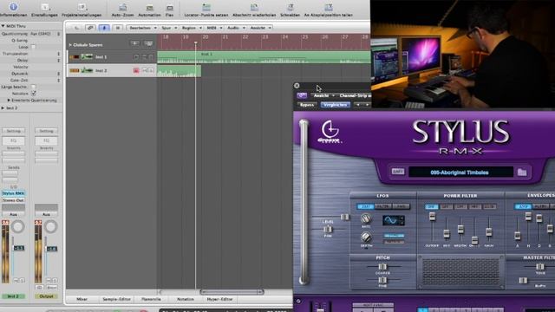Click EQ button on Inst 2 strip
Viewport: 555px width, 312px height.
click(x=14, y=140)
